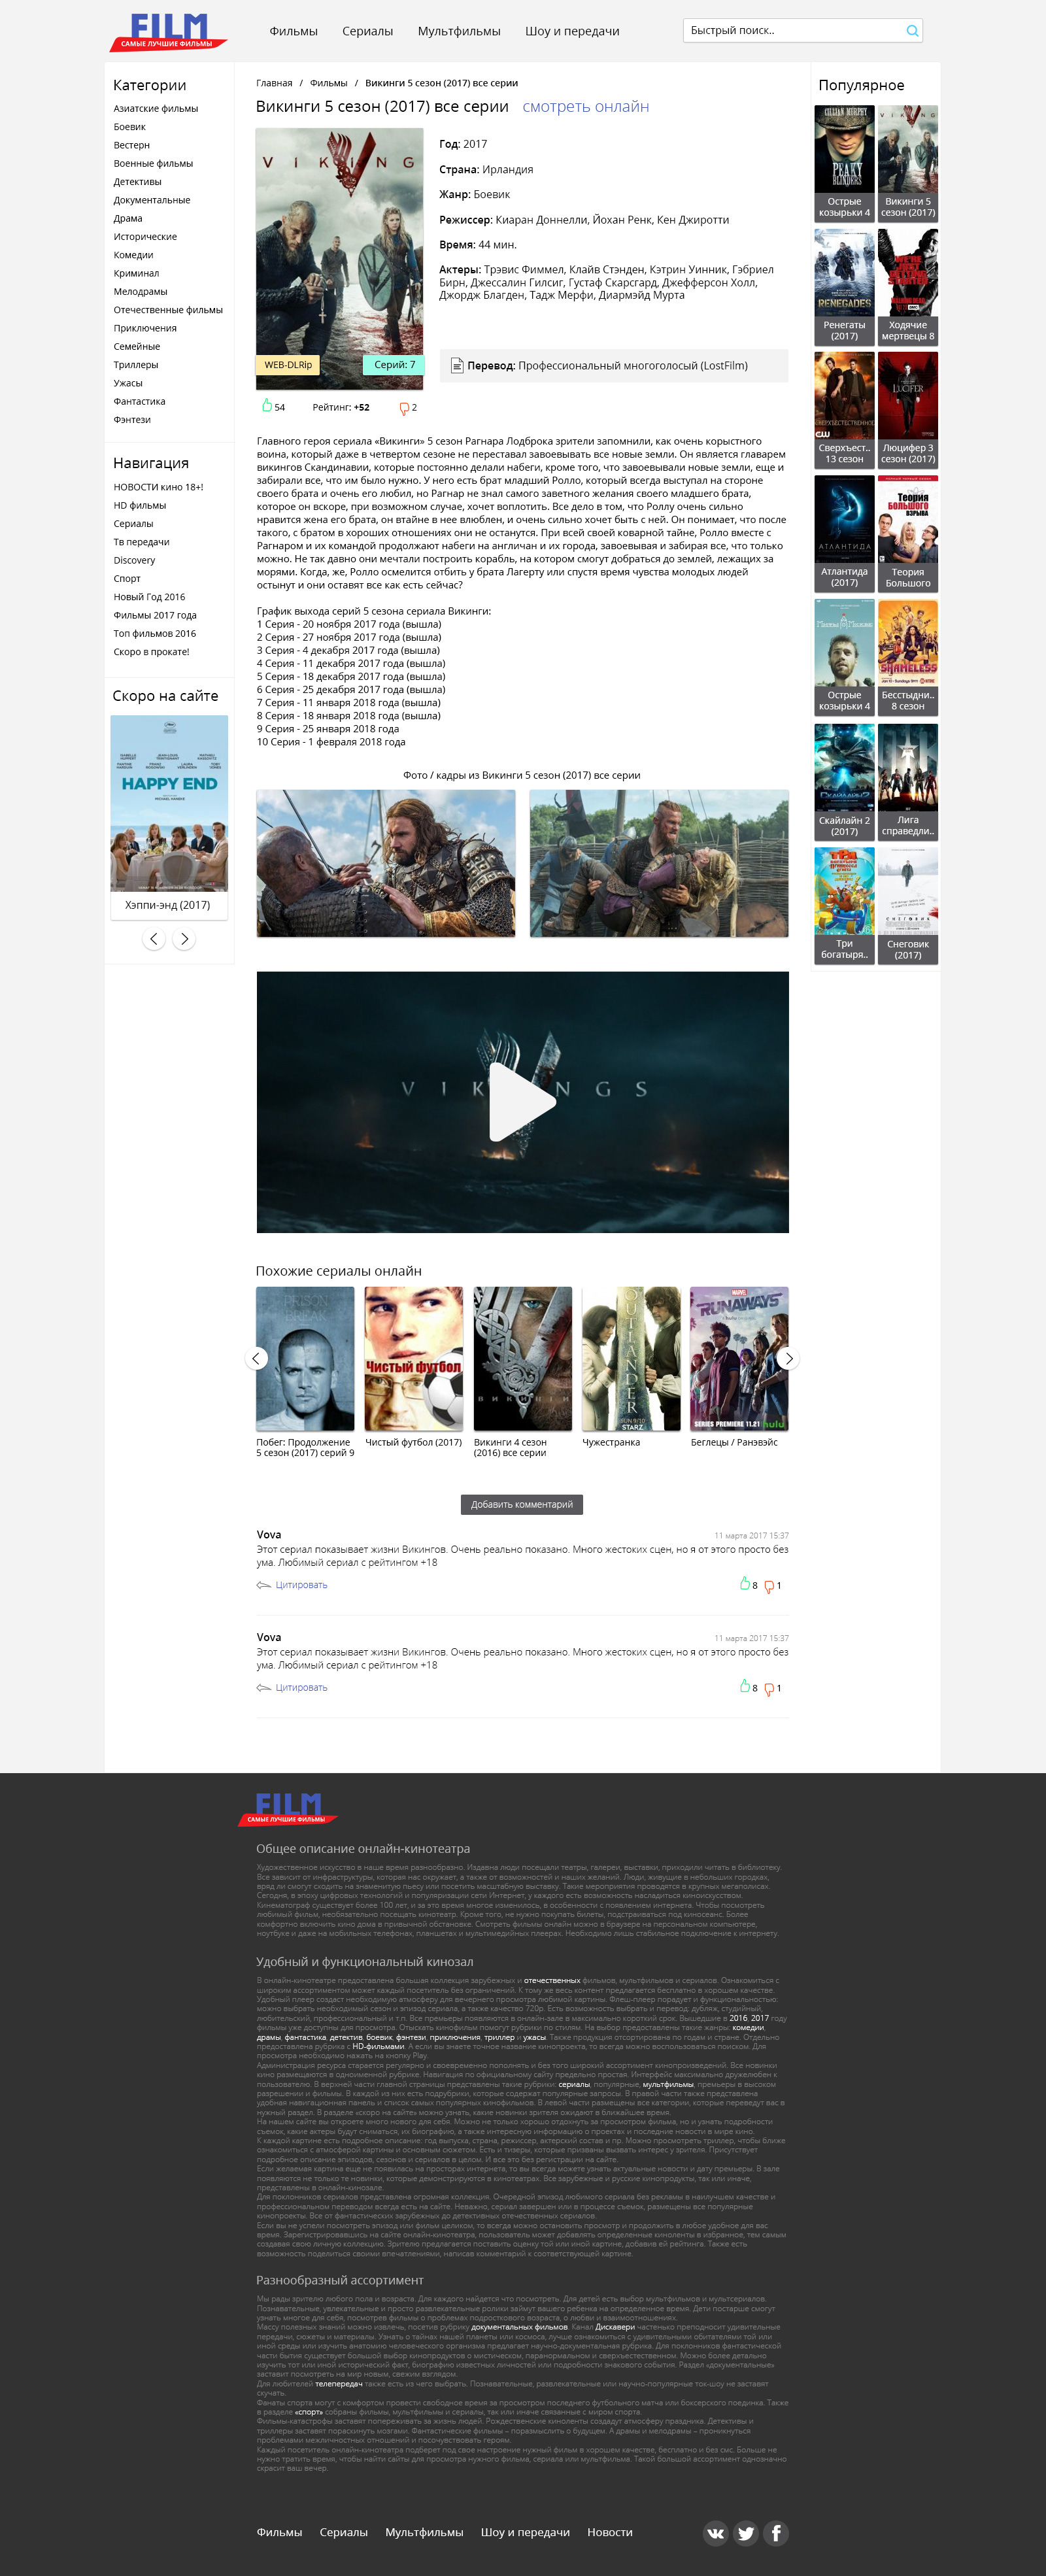
Task: Open 'Чужестранка' similar series poster
Action: 631,1359
